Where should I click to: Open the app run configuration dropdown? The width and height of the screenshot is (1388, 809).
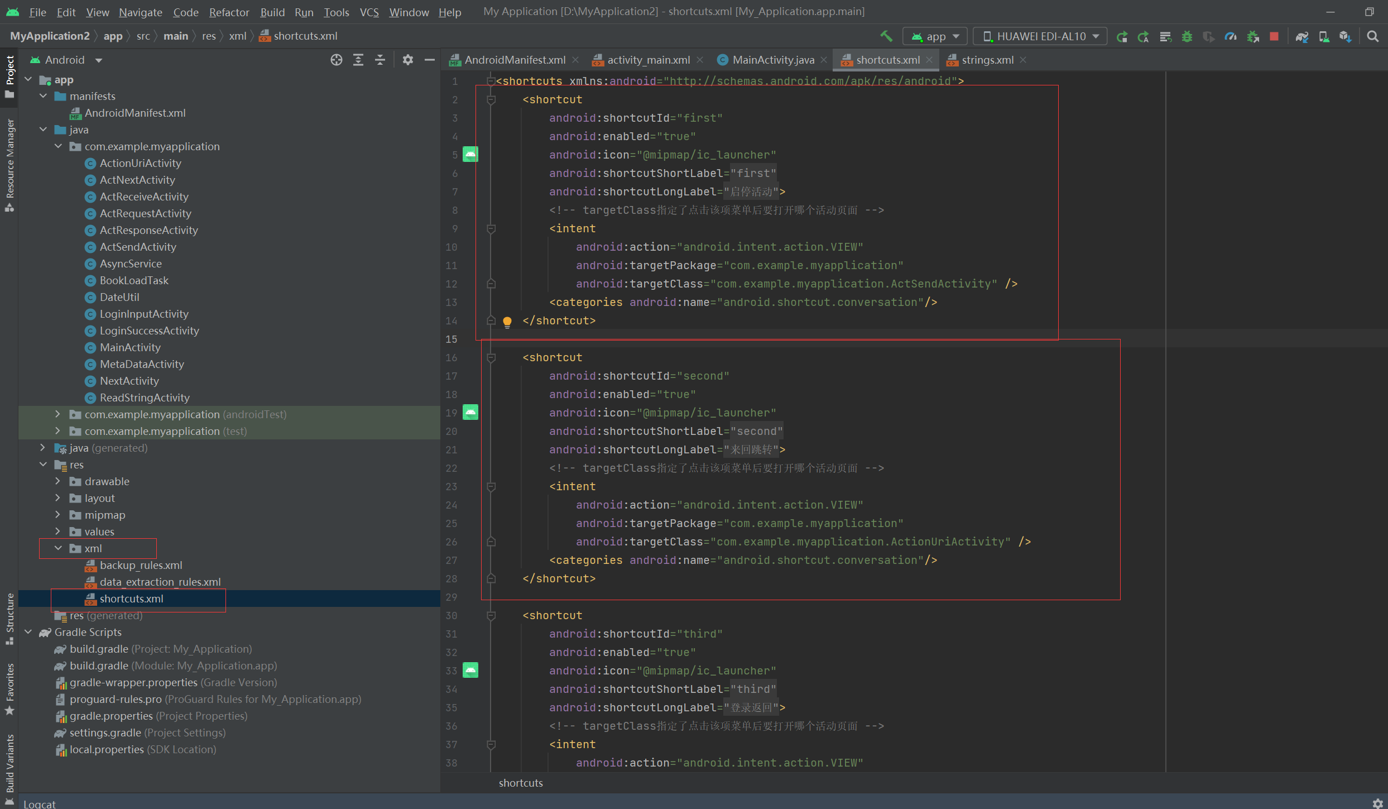[x=935, y=36]
